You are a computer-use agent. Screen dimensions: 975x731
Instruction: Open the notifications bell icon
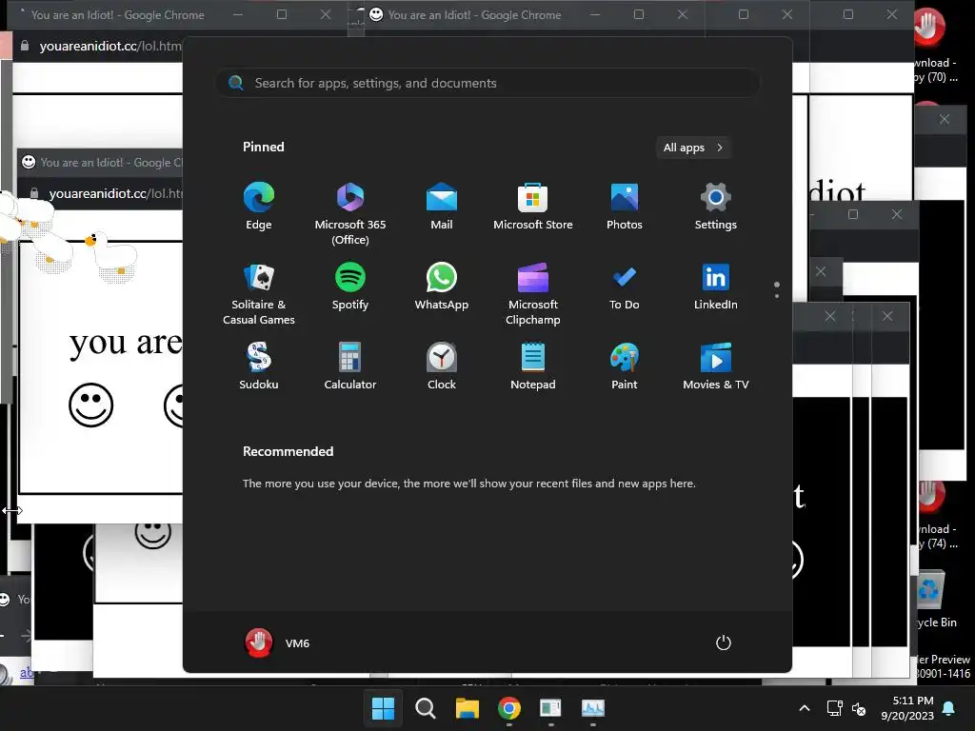949,708
